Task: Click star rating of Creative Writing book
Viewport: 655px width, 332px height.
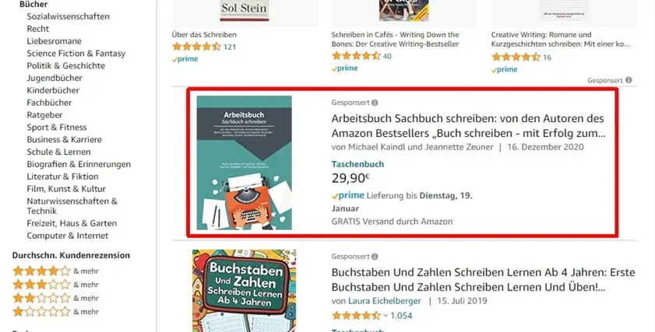Action: 516,57
